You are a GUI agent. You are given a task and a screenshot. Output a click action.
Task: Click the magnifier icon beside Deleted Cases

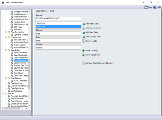[9, 91]
